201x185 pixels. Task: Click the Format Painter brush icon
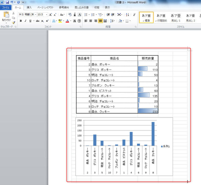coord(13,23)
